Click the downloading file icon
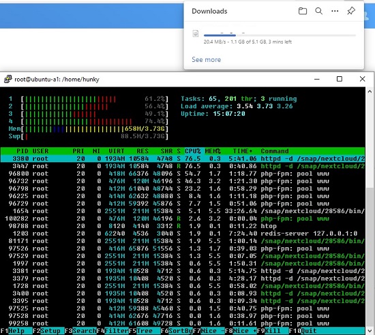The image size is (375, 335). [196, 33]
